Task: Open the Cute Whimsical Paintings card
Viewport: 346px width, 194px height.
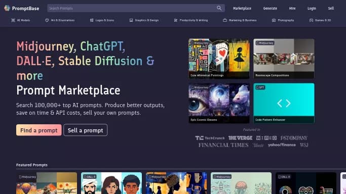Action: coord(219,59)
